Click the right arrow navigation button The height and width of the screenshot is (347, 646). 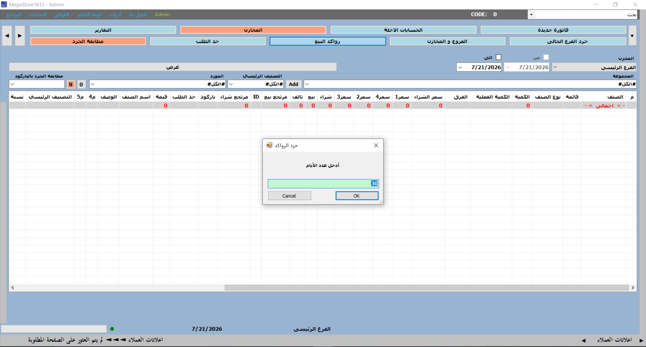[20, 36]
